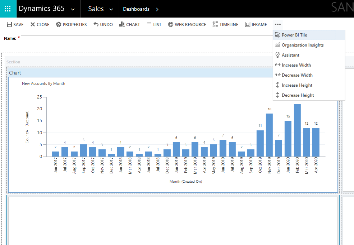354x245 pixels.
Task: Click the Sales area label
Action: click(x=96, y=9)
